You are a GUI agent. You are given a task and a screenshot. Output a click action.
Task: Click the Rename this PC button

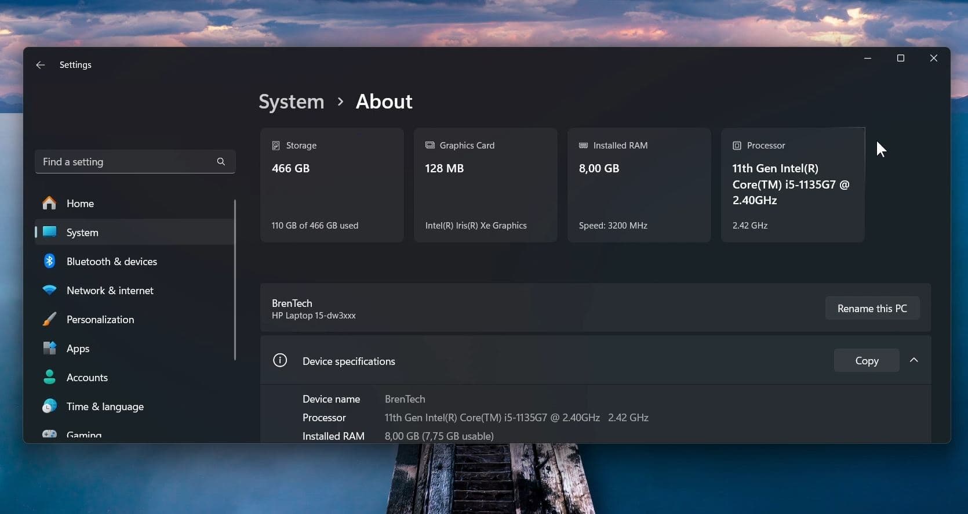pos(872,309)
